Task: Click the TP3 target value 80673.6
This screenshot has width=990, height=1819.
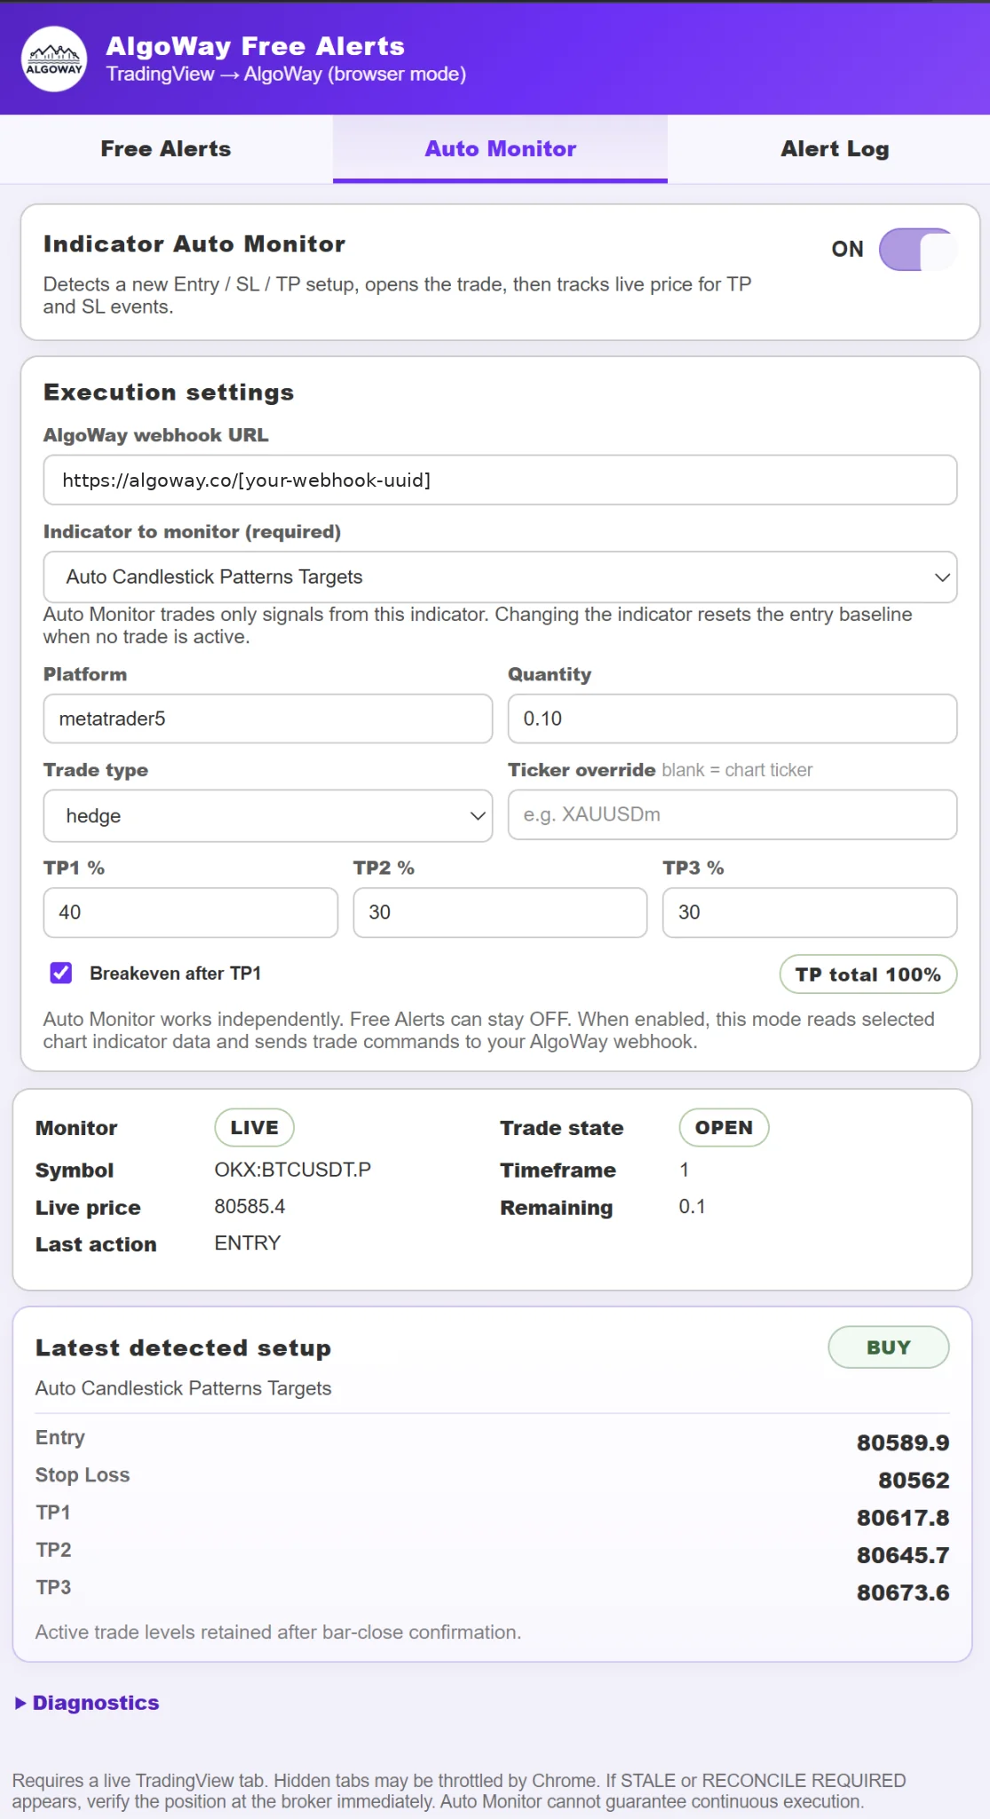Action: click(903, 1593)
